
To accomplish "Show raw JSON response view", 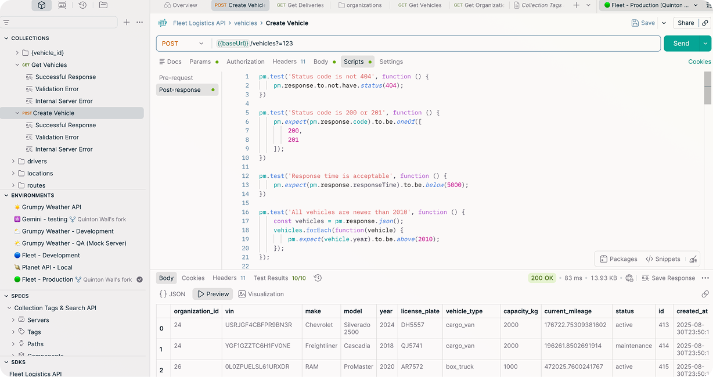I will (x=172, y=294).
